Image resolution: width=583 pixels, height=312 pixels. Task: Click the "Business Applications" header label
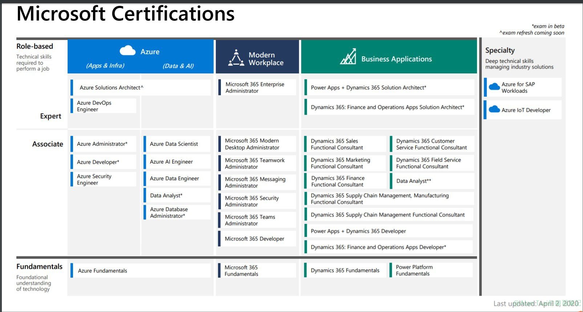click(397, 59)
